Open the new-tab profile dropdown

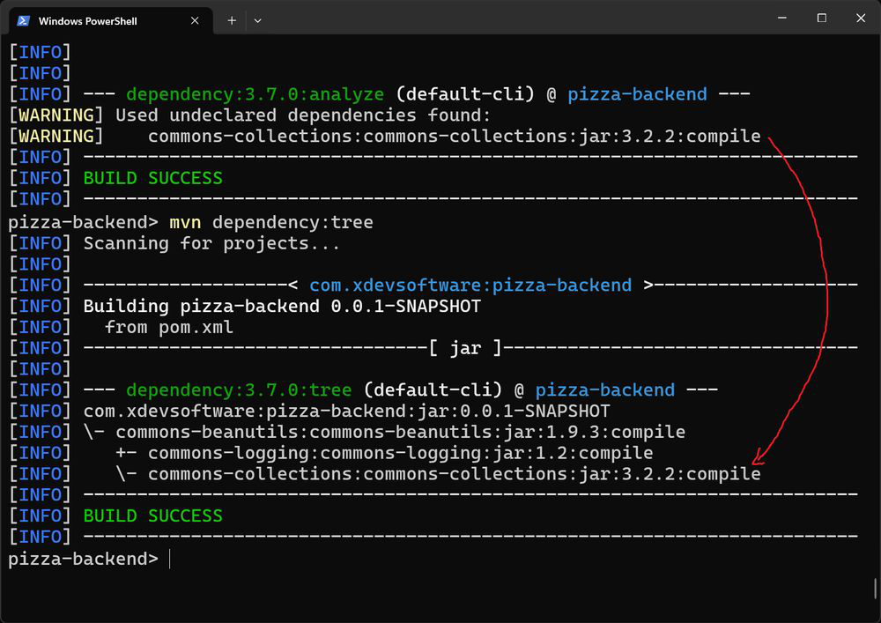(x=258, y=21)
